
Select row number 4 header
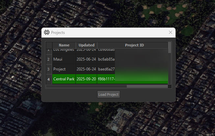click(x=49, y=79)
